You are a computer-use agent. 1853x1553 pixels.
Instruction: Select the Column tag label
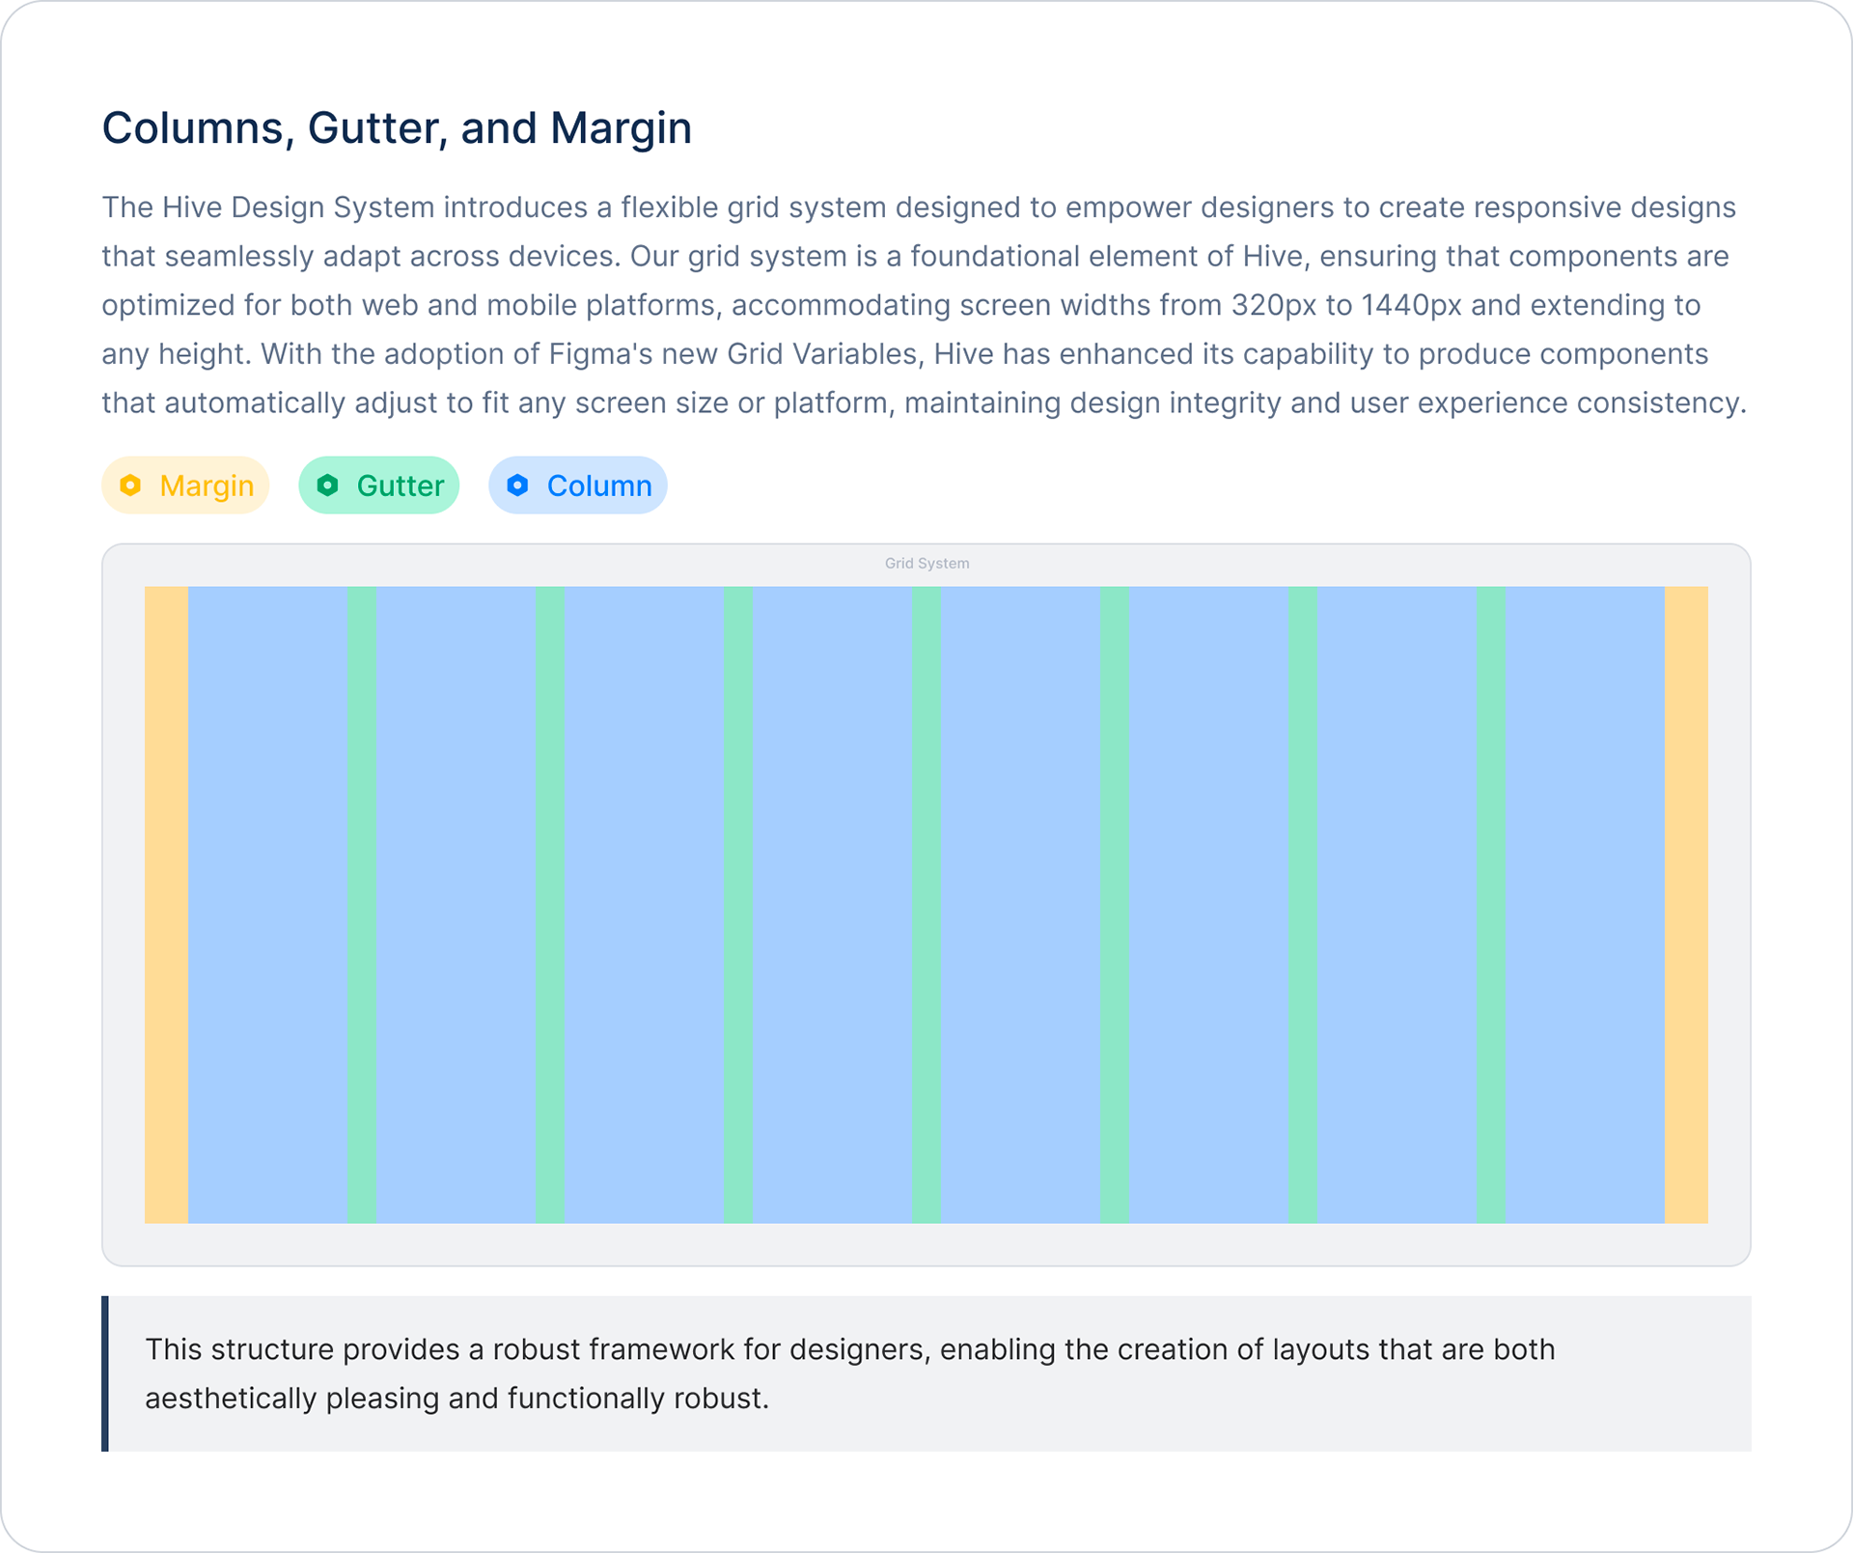tap(599, 485)
